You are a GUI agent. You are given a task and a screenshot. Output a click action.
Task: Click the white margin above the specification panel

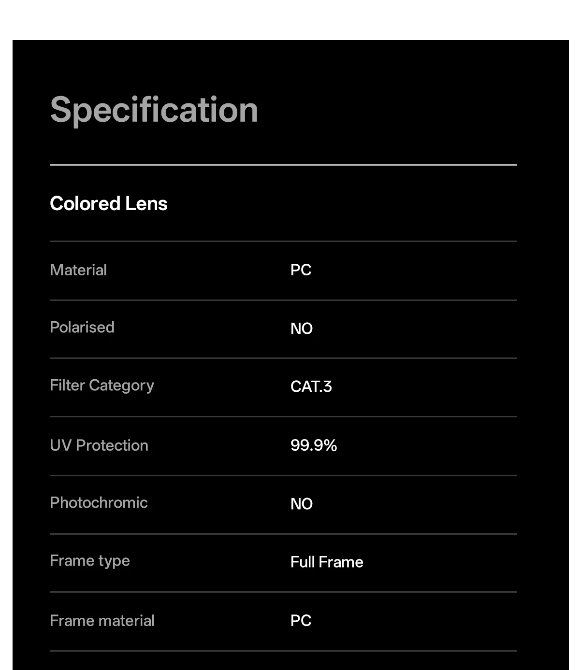(x=290, y=19)
